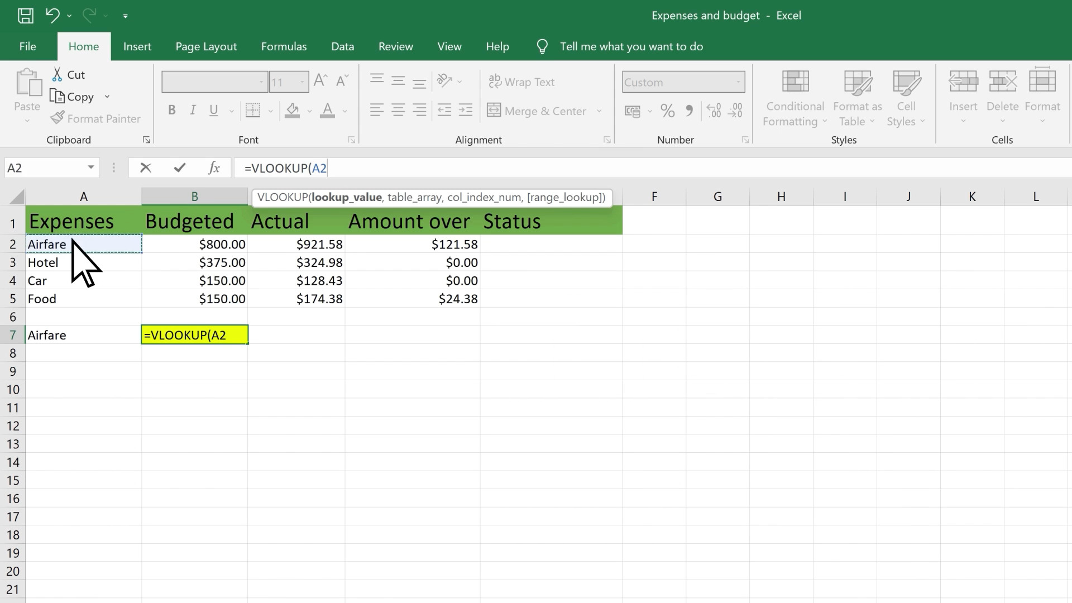Click the Undo arrow icon
This screenshot has width=1072, height=603.
(x=52, y=16)
